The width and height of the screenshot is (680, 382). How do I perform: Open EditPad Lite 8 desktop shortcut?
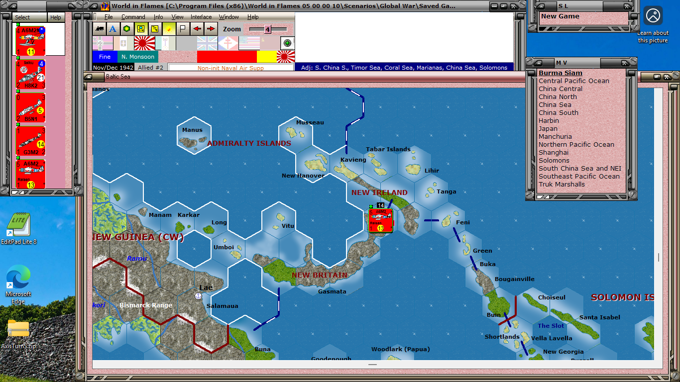[18, 228]
